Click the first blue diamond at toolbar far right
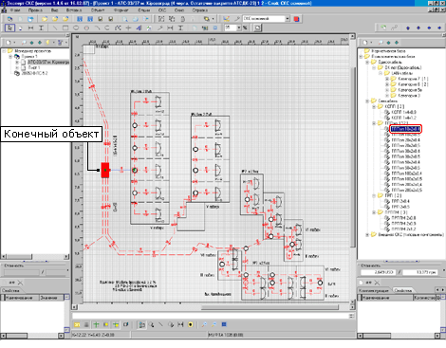 point(408,27)
